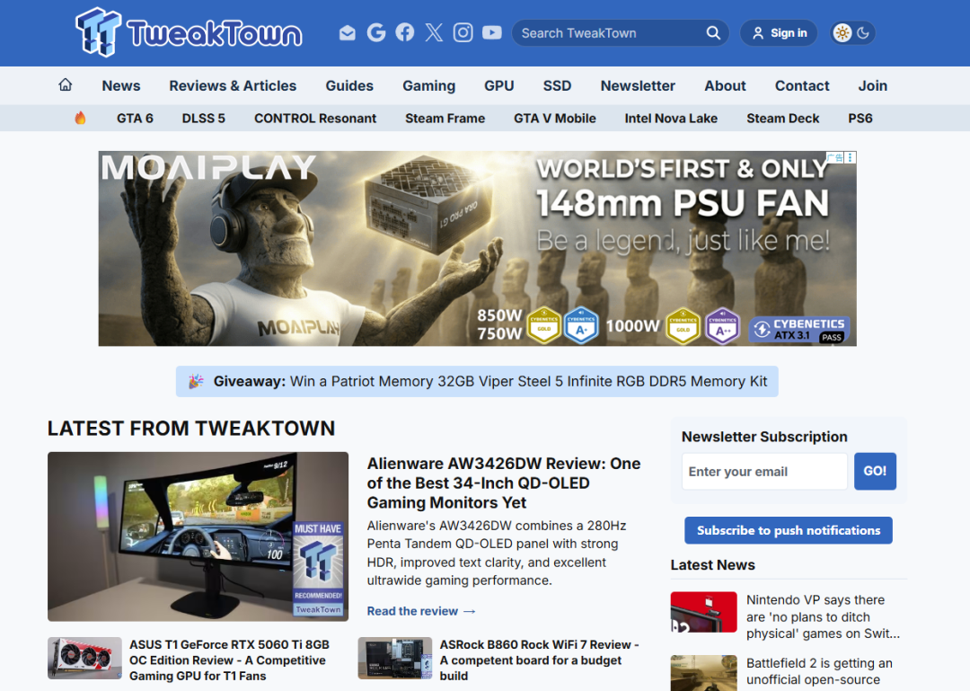Open the Google News icon
The image size is (970, 691).
click(376, 33)
